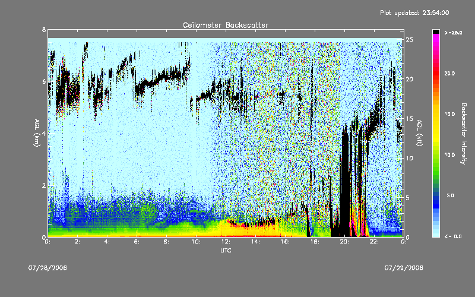Image resolution: width=475 pixels, height=297 pixels.
Task: Click the 10 kft tick on right axis
Action: (409, 158)
